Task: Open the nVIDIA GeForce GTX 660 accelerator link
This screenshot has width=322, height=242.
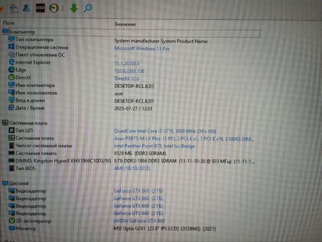Action: tap(139, 221)
